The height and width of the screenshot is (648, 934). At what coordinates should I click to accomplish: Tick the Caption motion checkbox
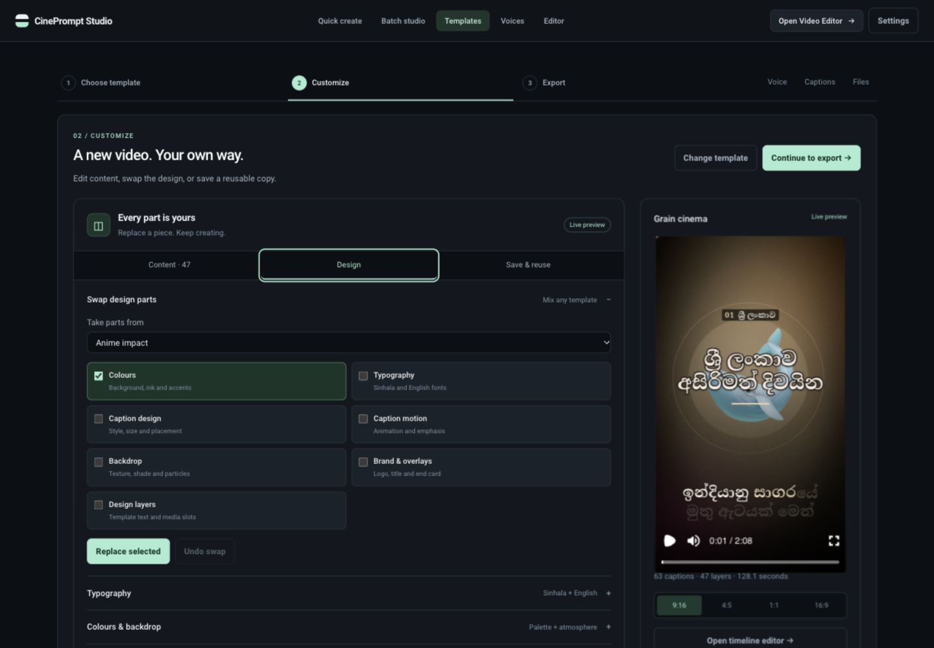click(363, 419)
